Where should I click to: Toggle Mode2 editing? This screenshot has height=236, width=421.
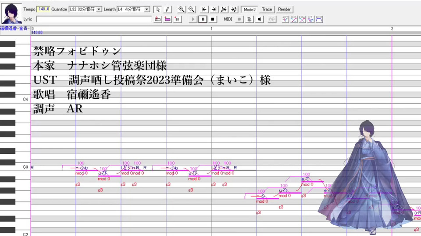click(x=250, y=9)
